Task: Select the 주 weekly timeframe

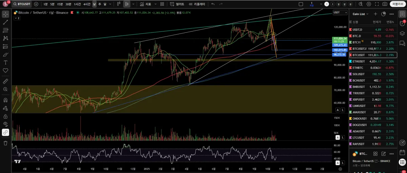Action: coord(100,4)
